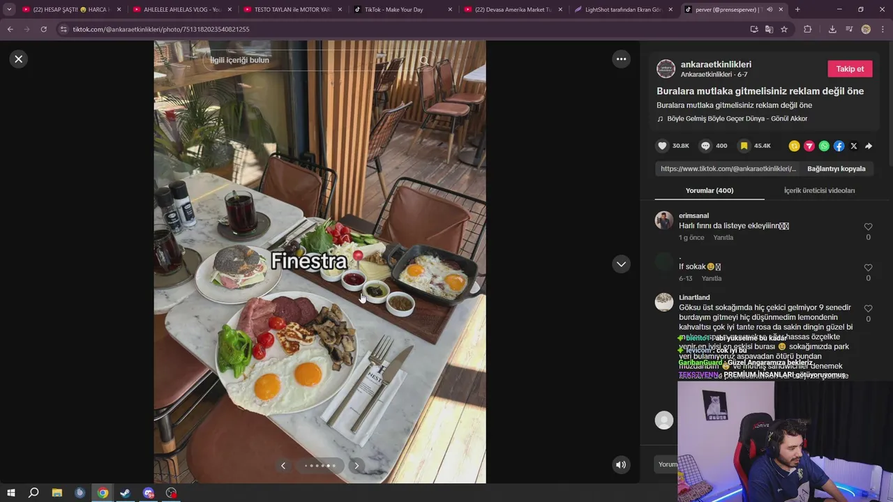Screen dimensions: 893x502
Task: Show previous photo in the carousel
Action: click(x=283, y=465)
